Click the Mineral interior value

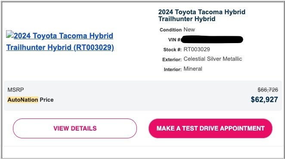click(x=193, y=69)
